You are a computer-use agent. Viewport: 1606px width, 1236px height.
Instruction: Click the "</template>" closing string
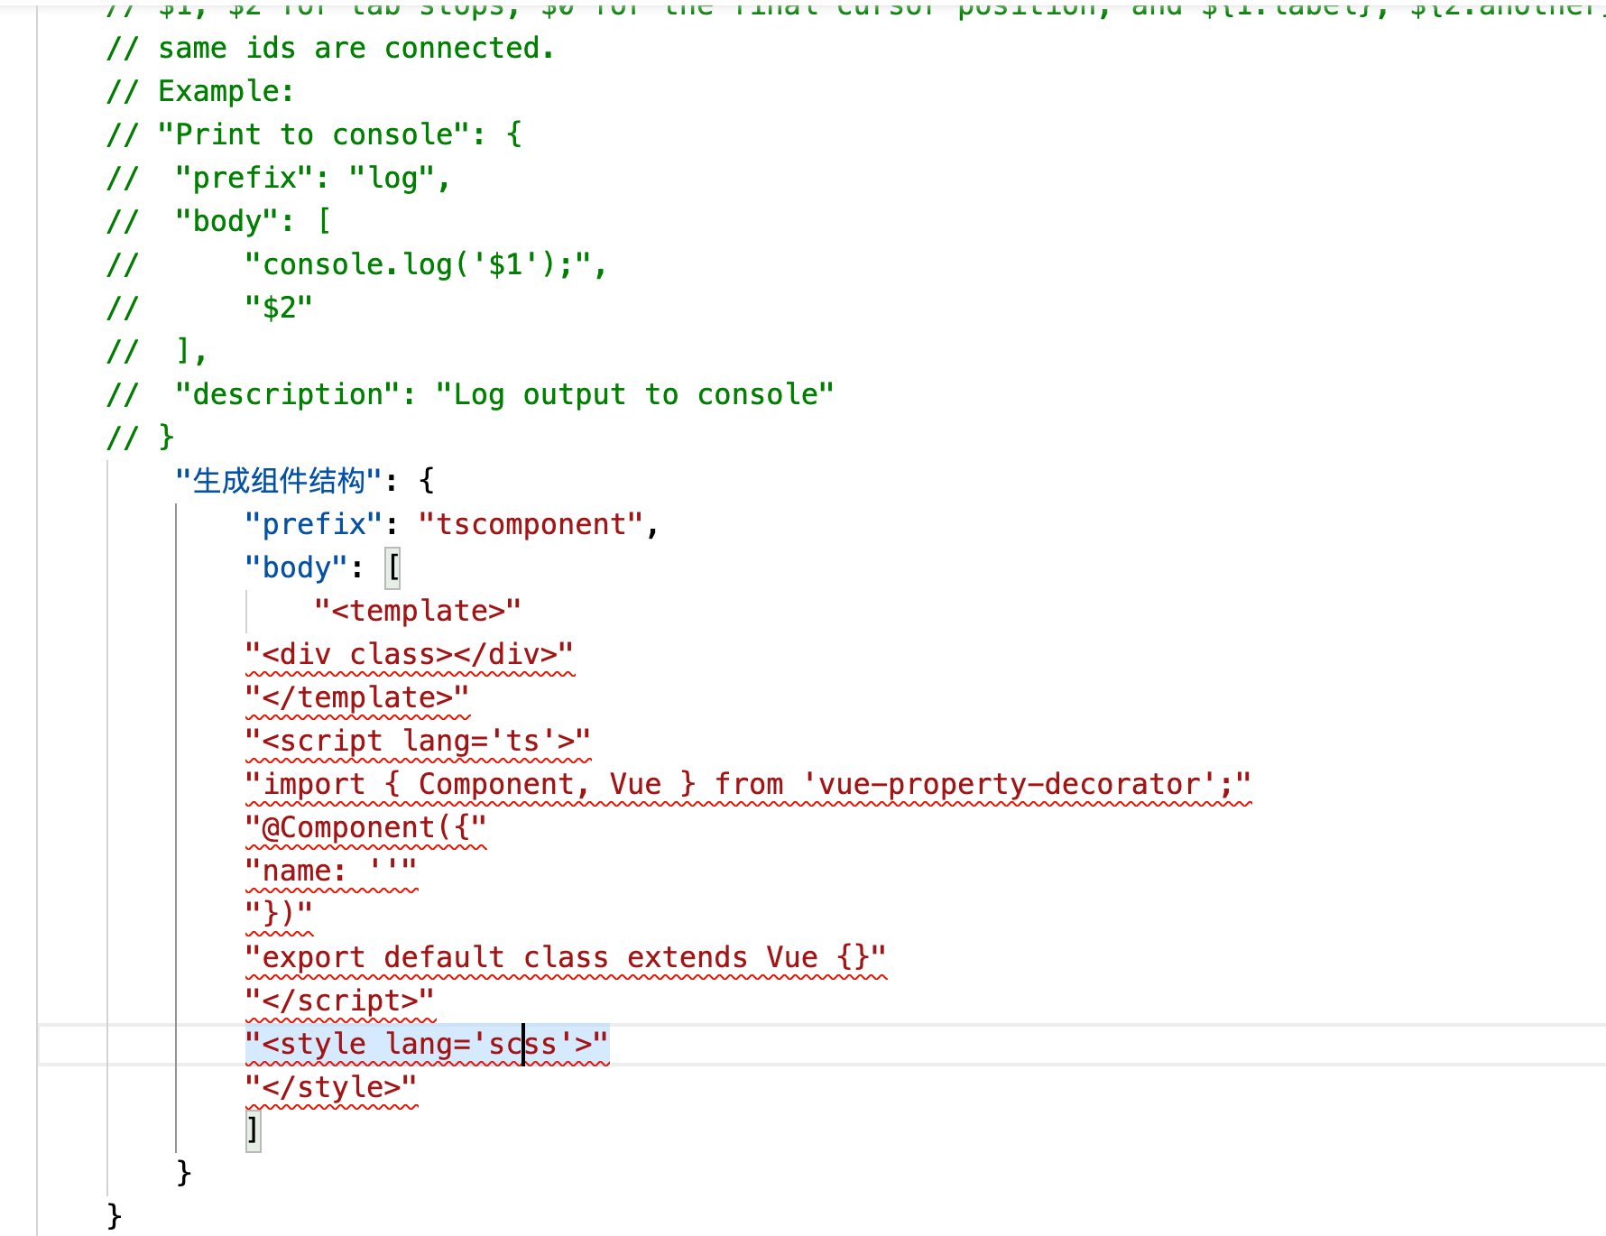click(x=357, y=697)
